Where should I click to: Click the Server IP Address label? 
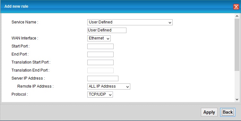tap(28, 78)
